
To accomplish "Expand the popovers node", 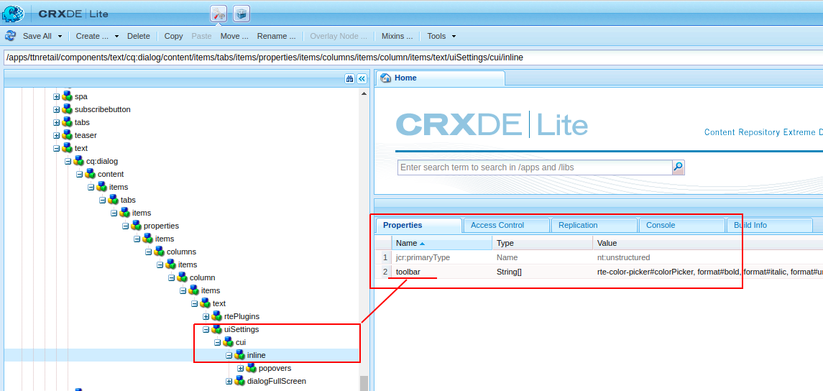I will (x=241, y=369).
